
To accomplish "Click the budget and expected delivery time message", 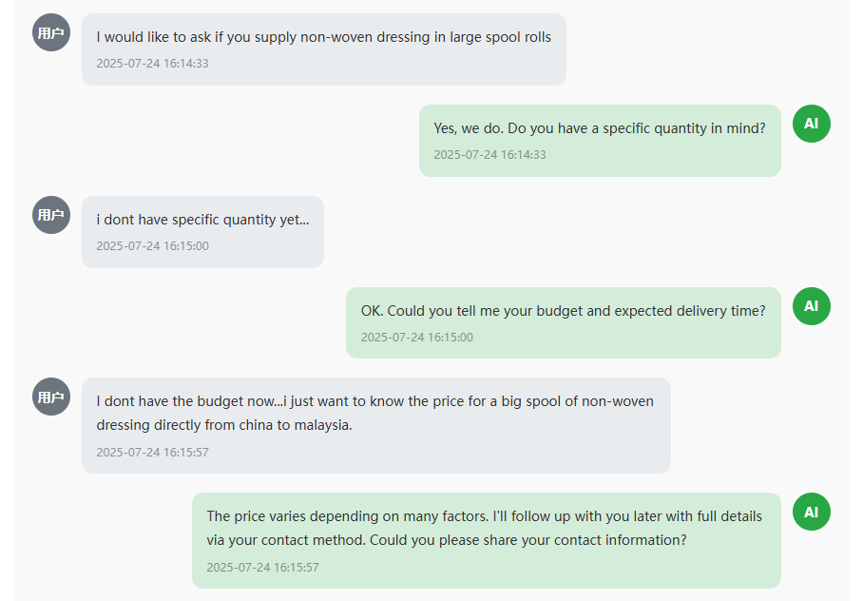I will (563, 311).
